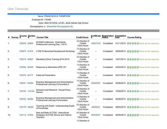This screenshot has height=129, width=167.
Task: Select Course Title column header
Action: click(42, 37)
